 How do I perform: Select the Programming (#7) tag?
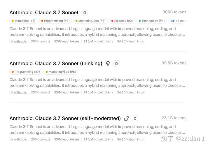click(26, 72)
